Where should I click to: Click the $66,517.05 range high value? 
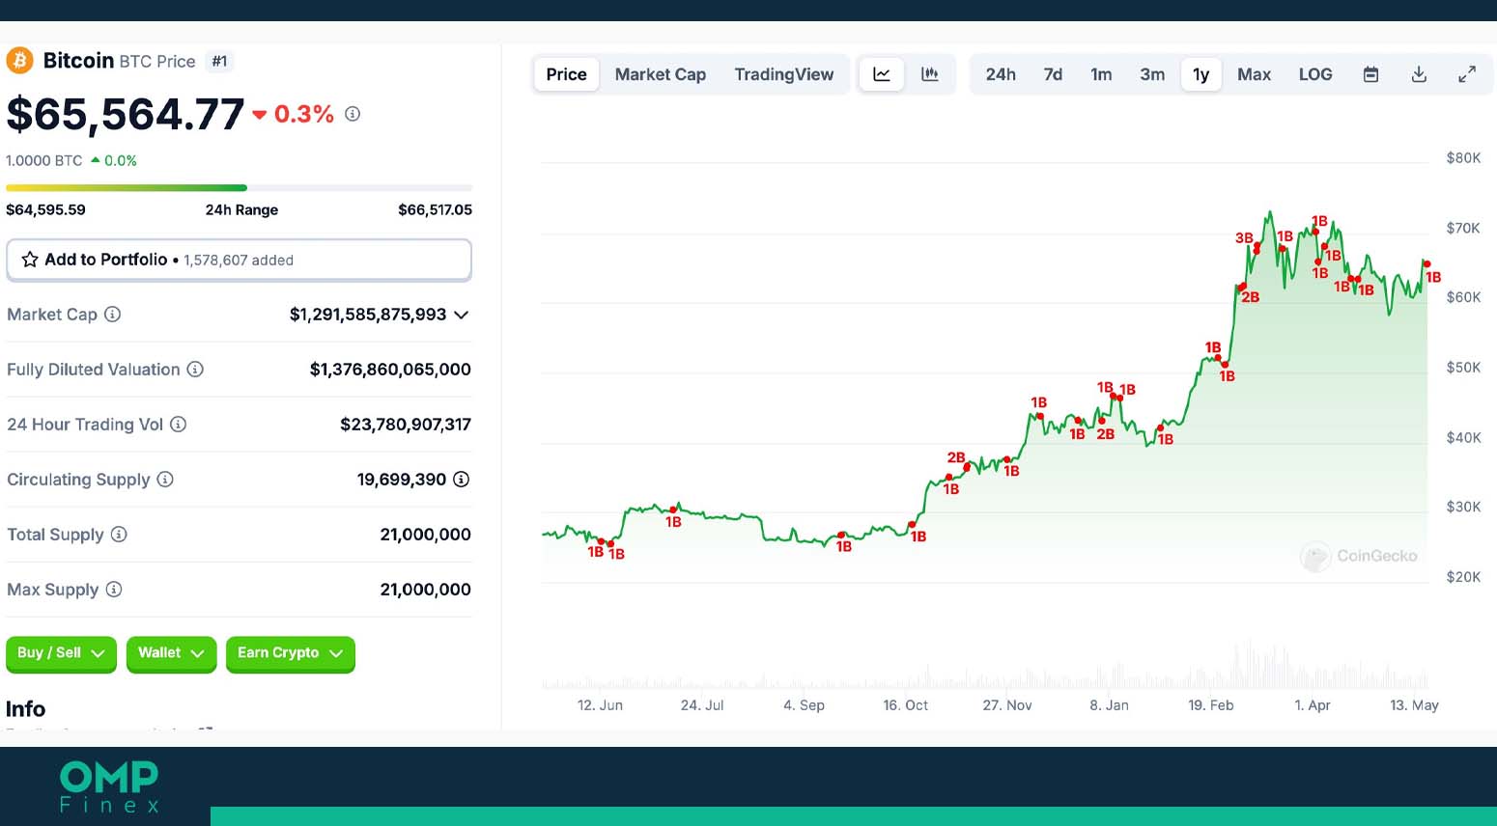coord(436,209)
